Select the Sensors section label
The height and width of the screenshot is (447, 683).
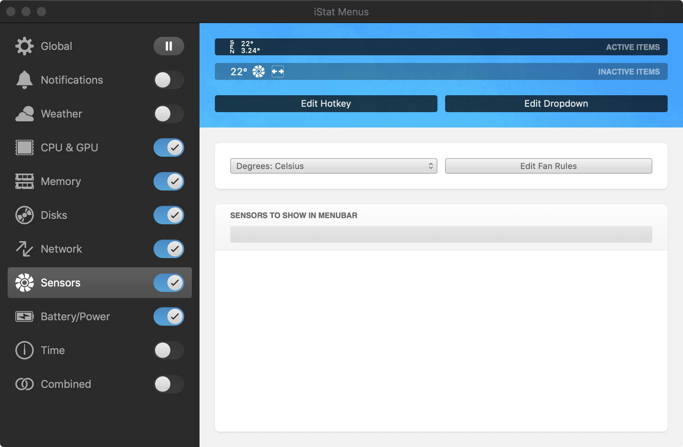point(61,283)
